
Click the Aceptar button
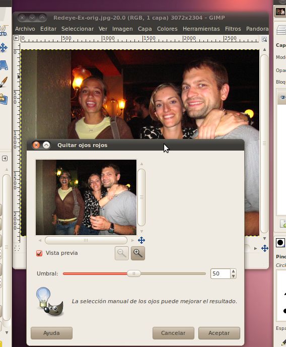click(x=219, y=333)
